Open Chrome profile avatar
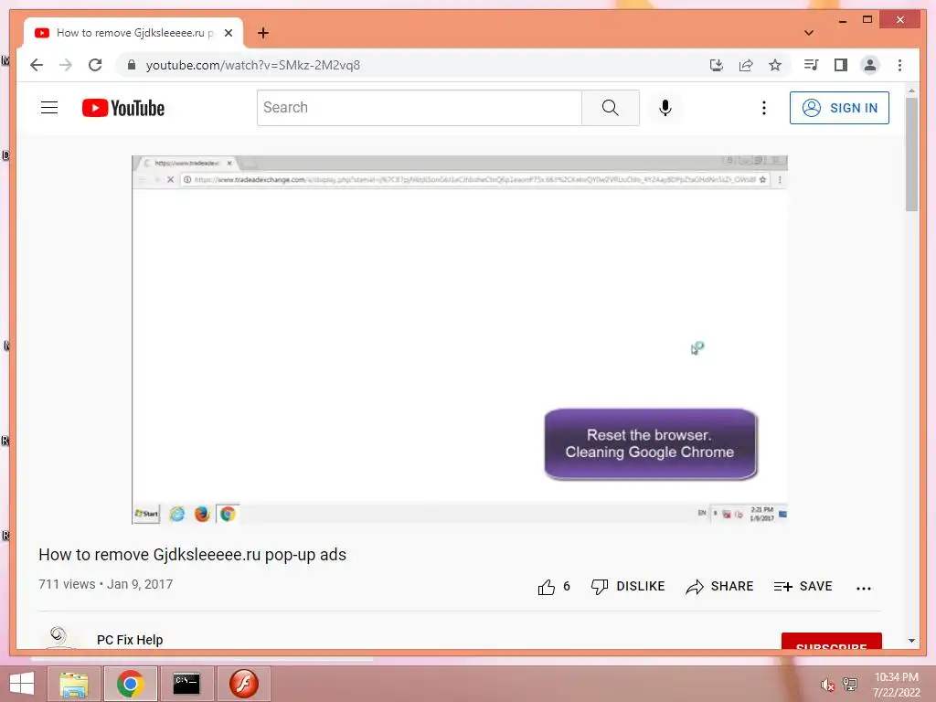 click(870, 65)
